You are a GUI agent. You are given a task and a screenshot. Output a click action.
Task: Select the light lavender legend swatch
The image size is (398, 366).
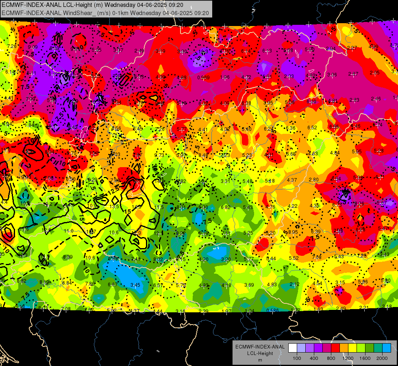[x=301, y=348]
